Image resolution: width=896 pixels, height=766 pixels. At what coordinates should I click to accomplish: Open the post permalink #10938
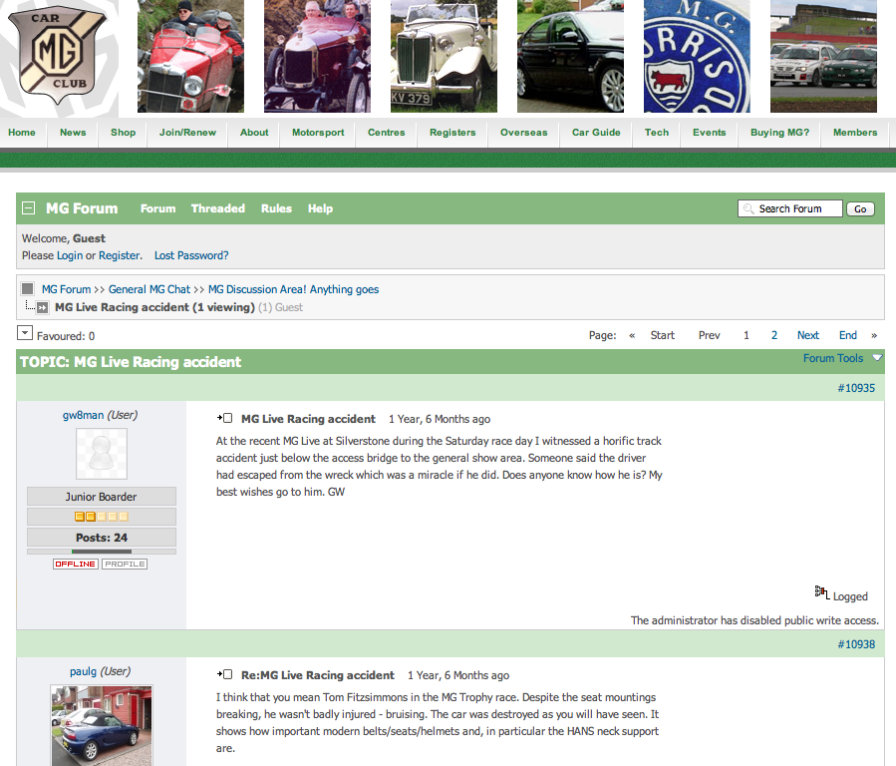(856, 644)
